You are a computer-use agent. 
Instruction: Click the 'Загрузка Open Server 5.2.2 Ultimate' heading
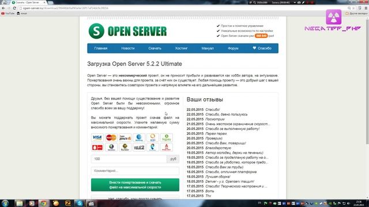click(134, 64)
